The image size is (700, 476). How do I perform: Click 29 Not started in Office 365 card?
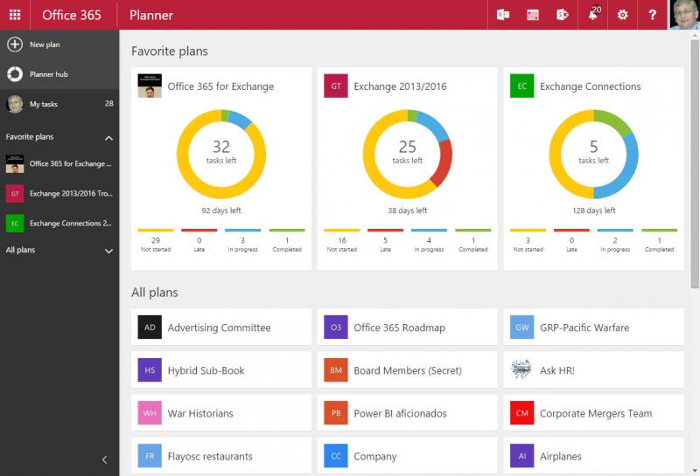156,241
